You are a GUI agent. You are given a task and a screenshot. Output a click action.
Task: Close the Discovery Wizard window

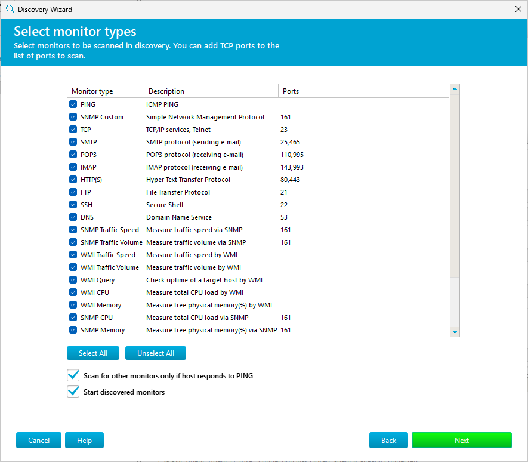point(518,9)
